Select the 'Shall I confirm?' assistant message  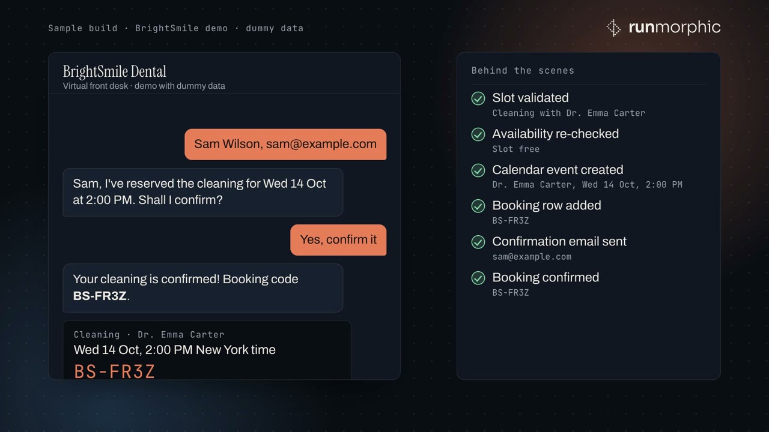point(203,192)
